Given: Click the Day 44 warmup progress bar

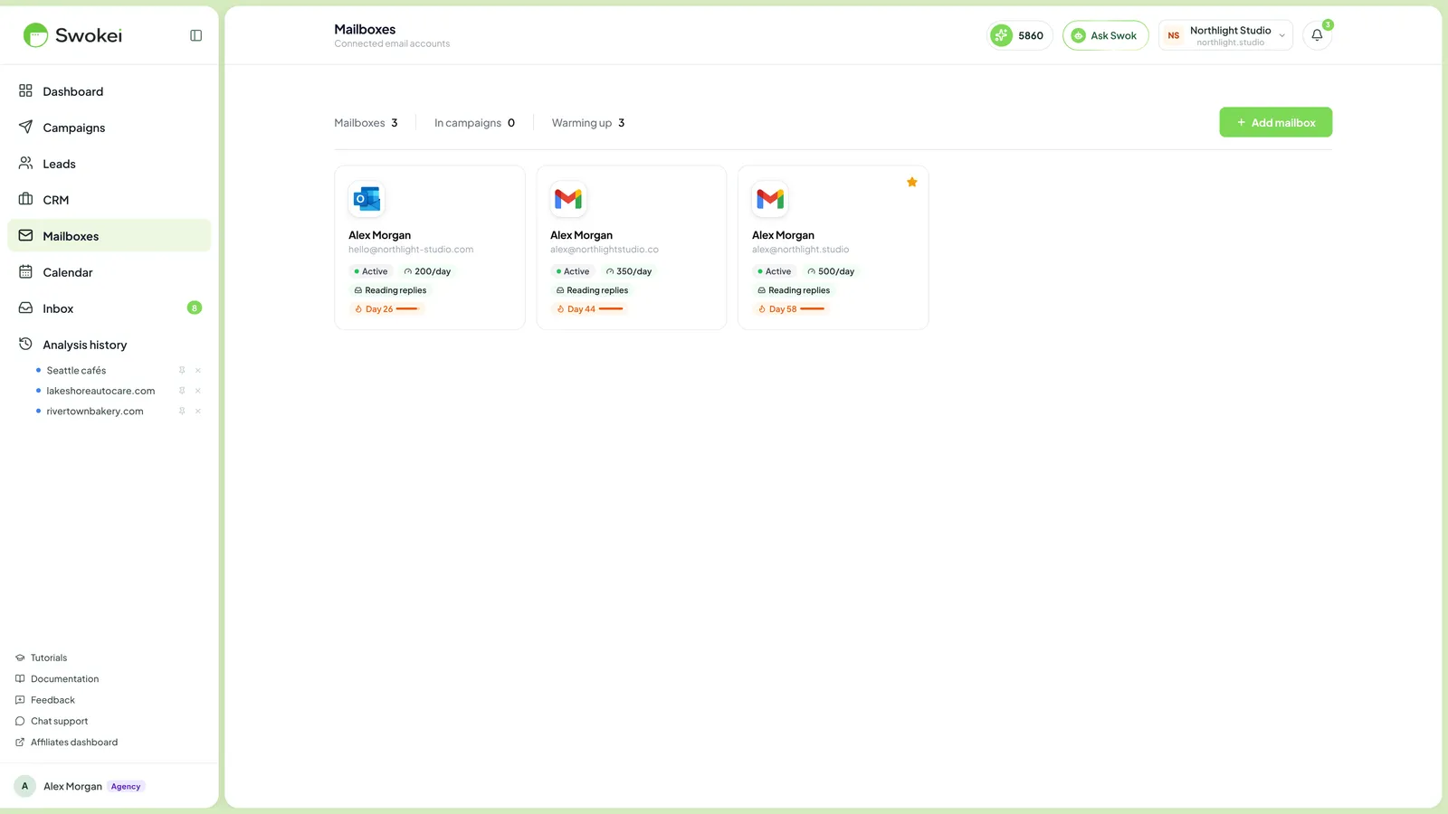Looking at the screenshot, I should [611, 309].
